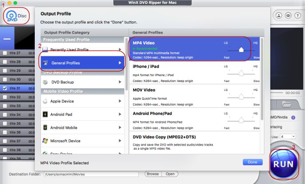Select the title 37 row

pyautogui.click(x=17, y=141)
